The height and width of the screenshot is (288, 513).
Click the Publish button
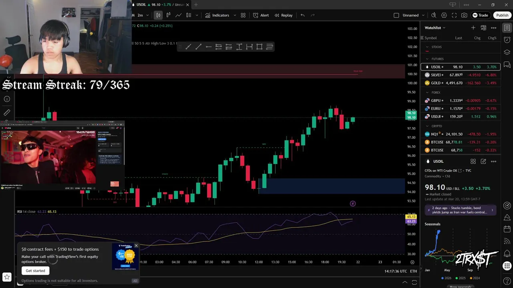pyautogui.click(x=502, y=15)
